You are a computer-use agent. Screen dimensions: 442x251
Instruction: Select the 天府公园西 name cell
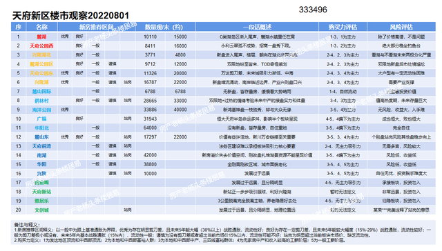[x=41, y=46]
